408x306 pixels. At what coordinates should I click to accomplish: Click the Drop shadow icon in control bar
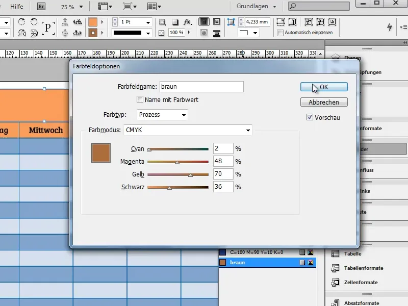pos(175,22)
